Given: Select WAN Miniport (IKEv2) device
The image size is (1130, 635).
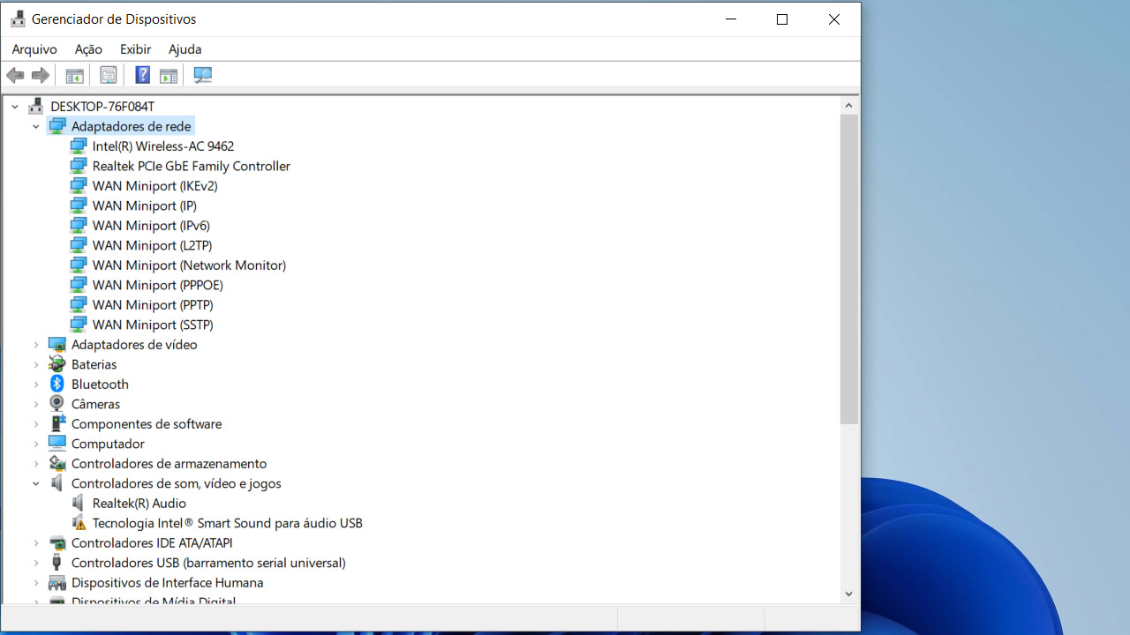Looking at the screenshot, I should [x=155, y=186].
